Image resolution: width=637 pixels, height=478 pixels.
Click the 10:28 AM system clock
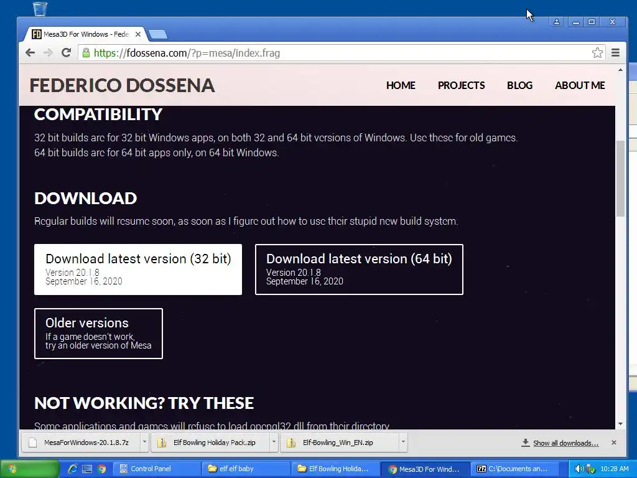[x=614, y=469]
